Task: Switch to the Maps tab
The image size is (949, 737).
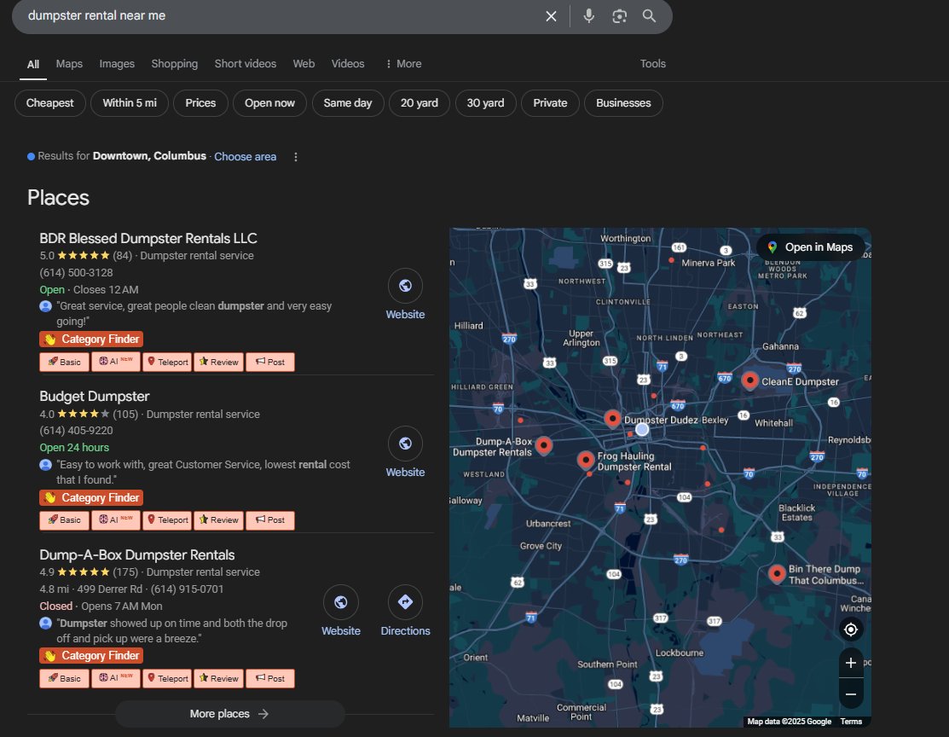Action: [x=69, y=64]
